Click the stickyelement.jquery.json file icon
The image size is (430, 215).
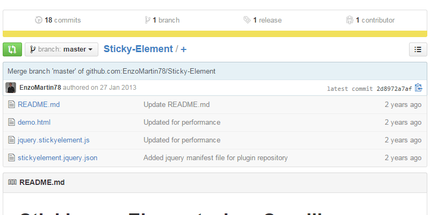(x=11, y=158)
